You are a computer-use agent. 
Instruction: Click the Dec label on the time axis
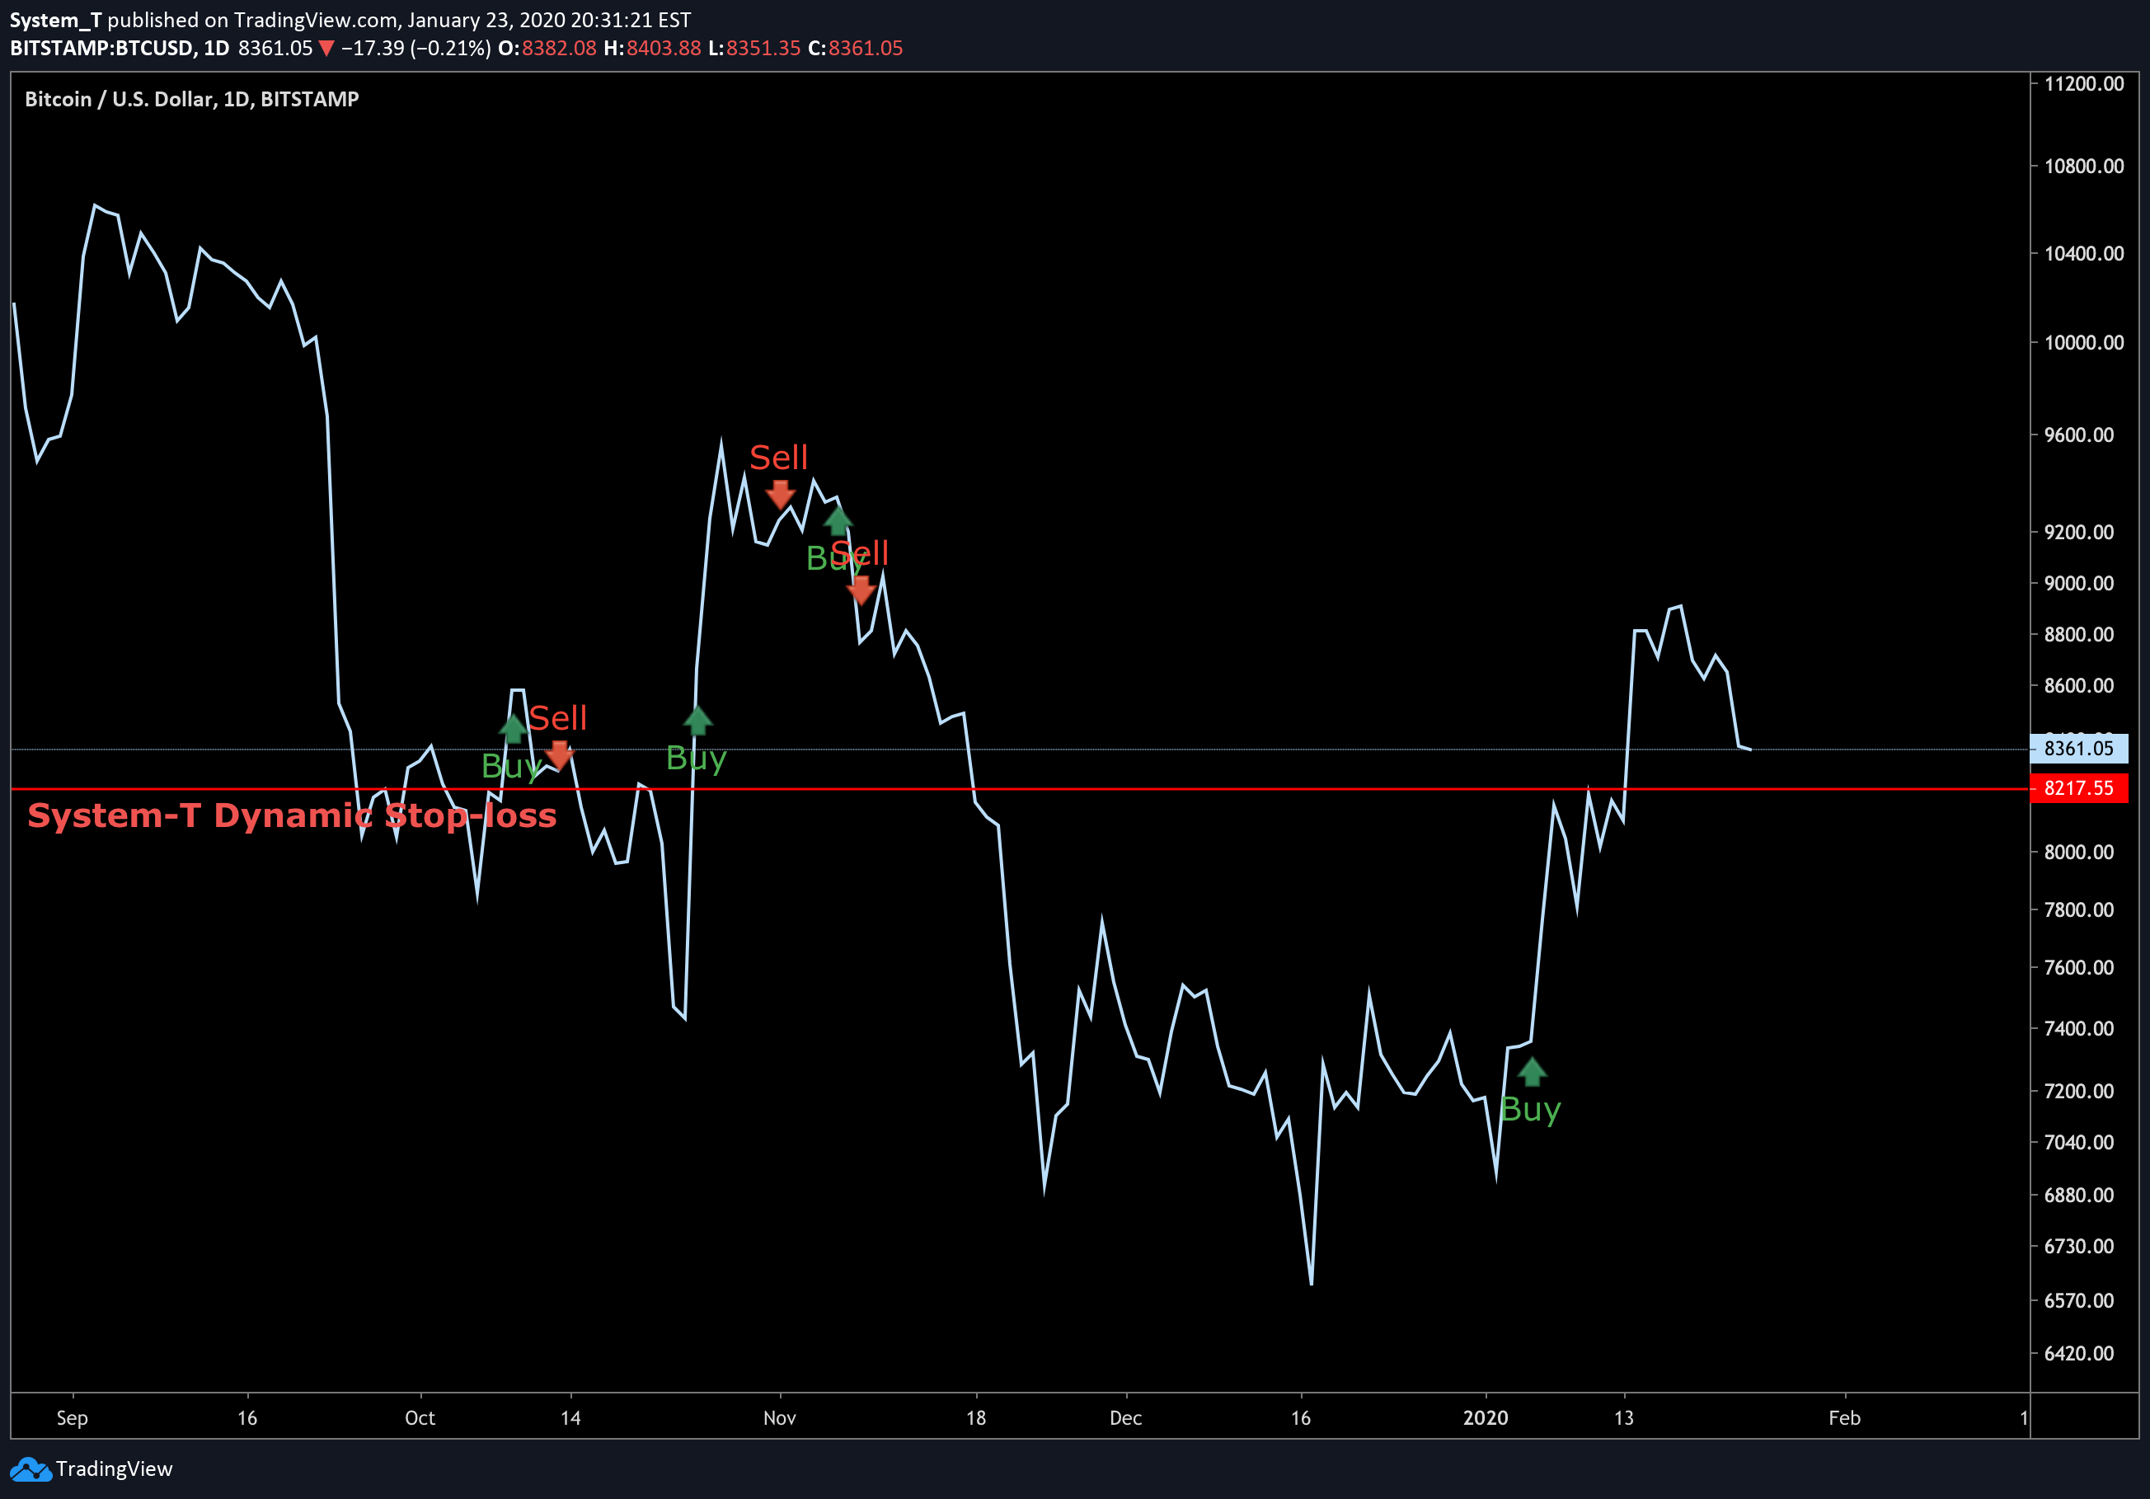tap(1125, 1418)
